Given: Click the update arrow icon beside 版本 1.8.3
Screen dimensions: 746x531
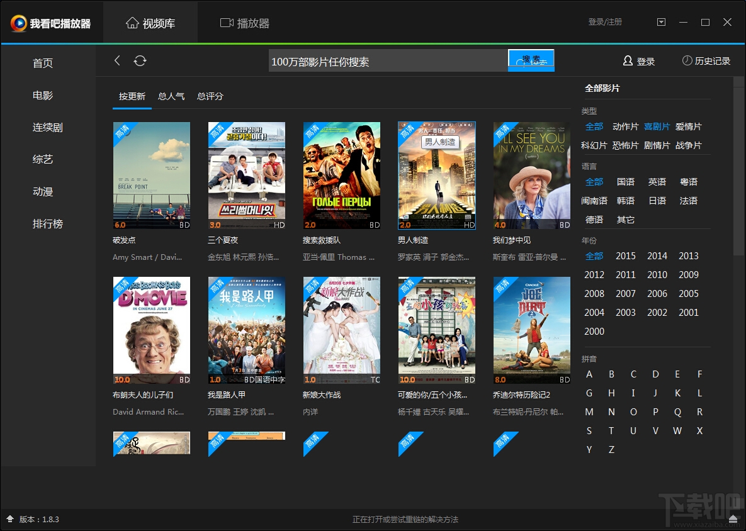Looking at the screenshot, I should pos(10,518).
